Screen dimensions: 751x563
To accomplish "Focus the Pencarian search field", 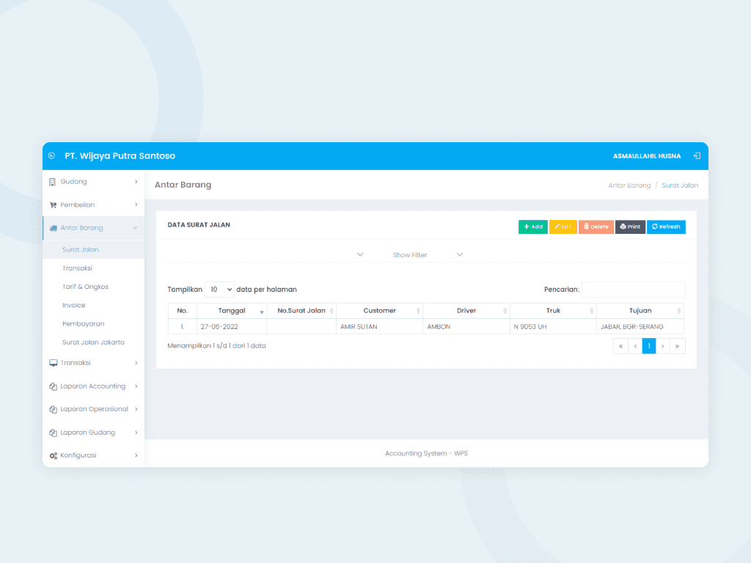I will 634,290.
